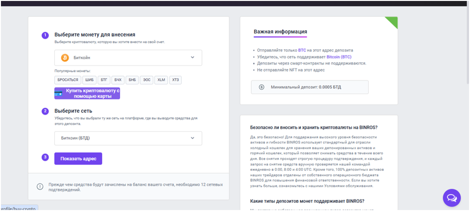Open the live chat bubble icon
This screenshot has width=470, height=211.
point(452,198)
